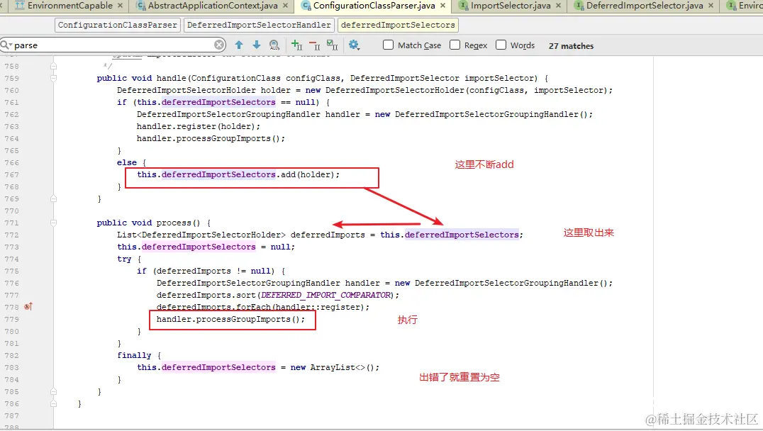Enable the Match Case checkbox

click(389, 45)
